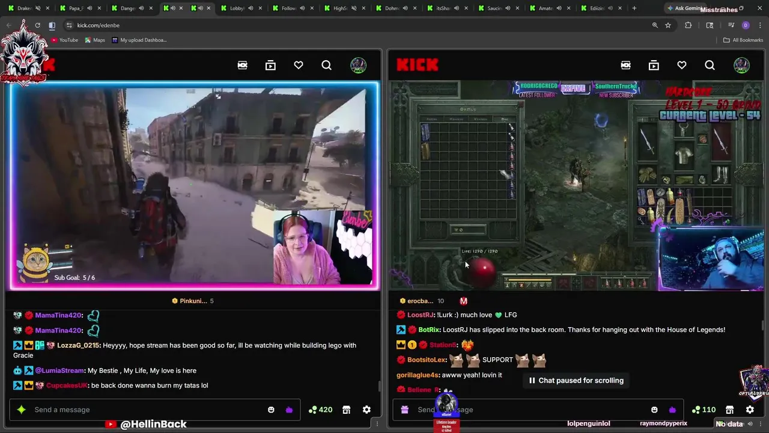Open emoji picker in right chat
Screen dimensions: 769x433
pos(654,410)
